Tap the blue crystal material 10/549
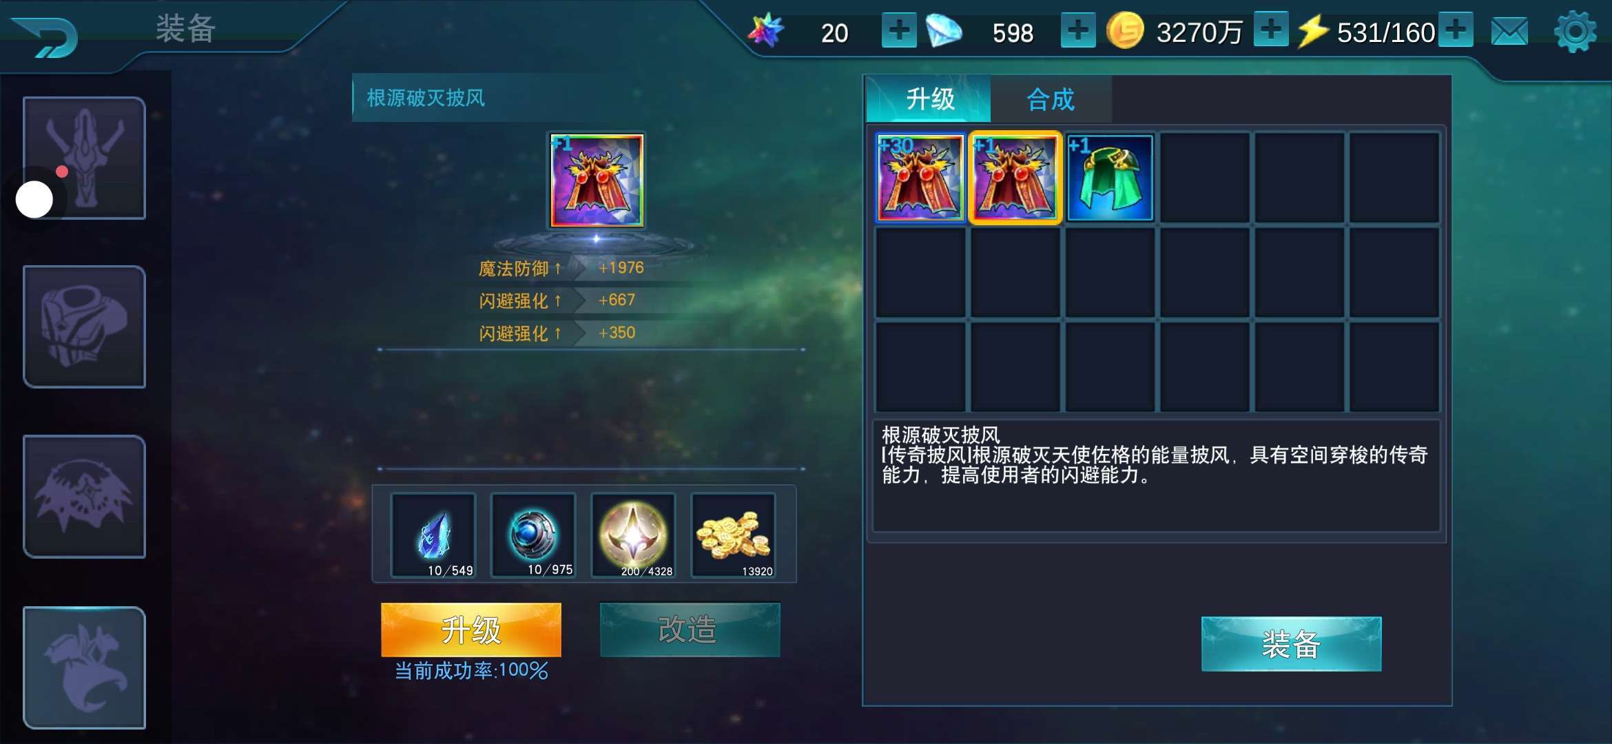This screenshot has width=1612, height=744. (x=433, y=535)
